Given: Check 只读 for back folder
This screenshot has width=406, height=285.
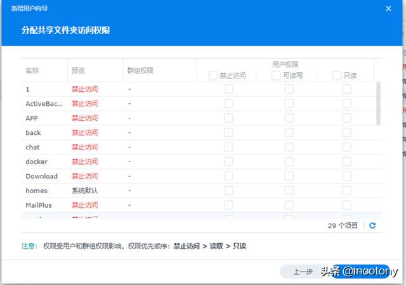Looking at the screenshot, I should [x=347, y=132].
